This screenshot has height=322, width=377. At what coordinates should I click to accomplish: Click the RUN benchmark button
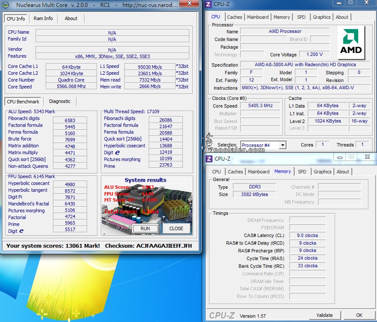pyautogui.click(x=145, y=228)
